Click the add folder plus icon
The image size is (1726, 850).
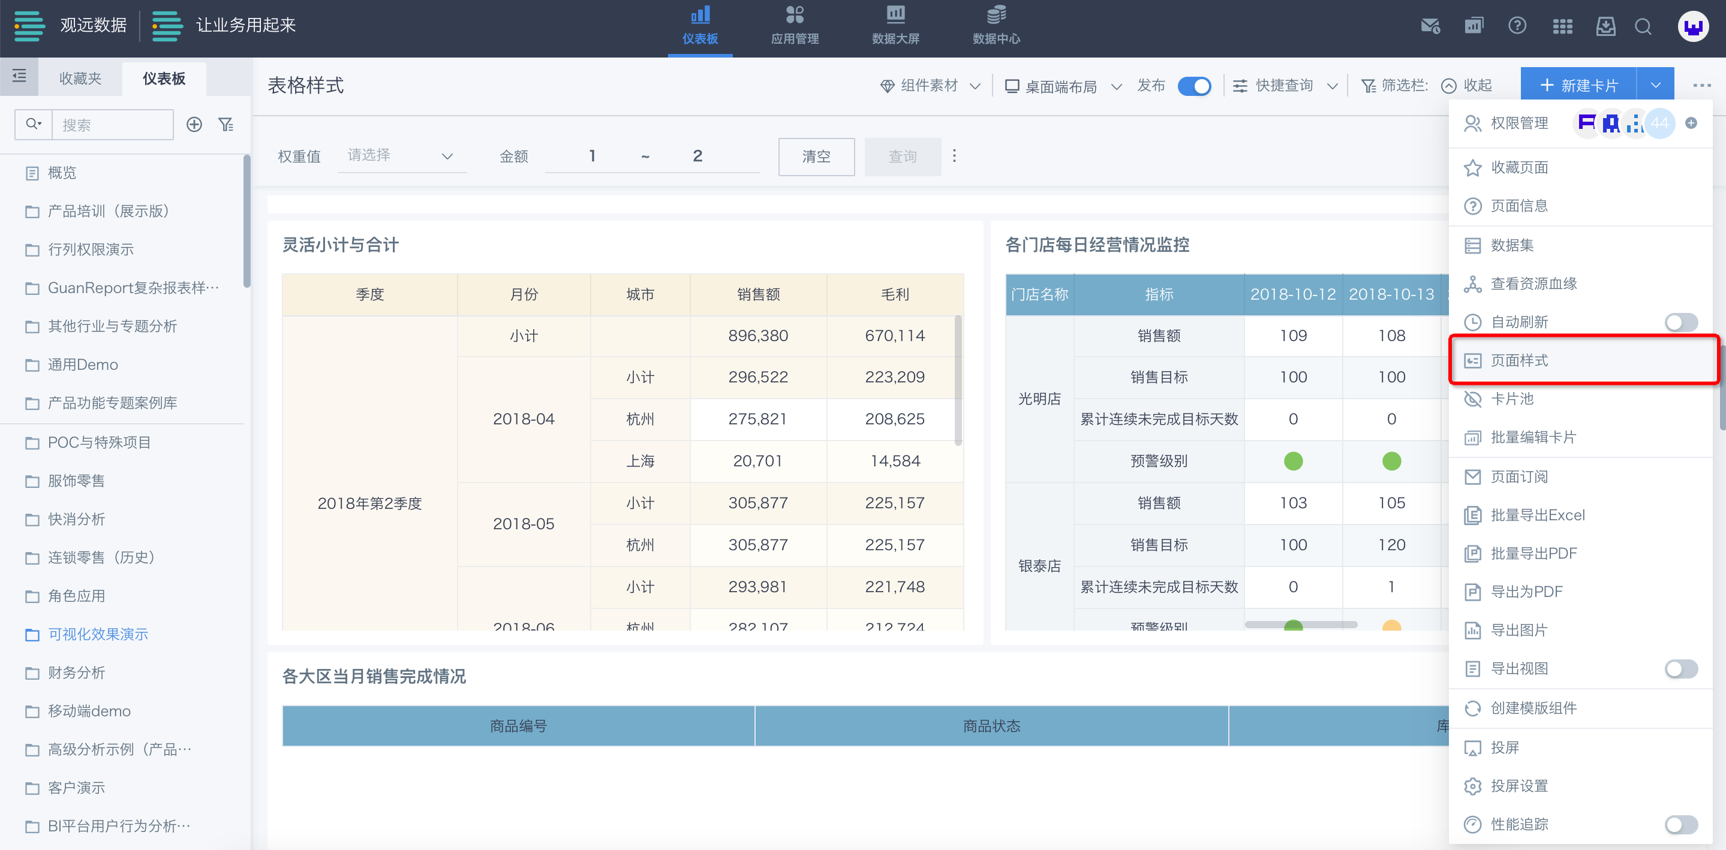pyautogui.click(x=194, y=125)
